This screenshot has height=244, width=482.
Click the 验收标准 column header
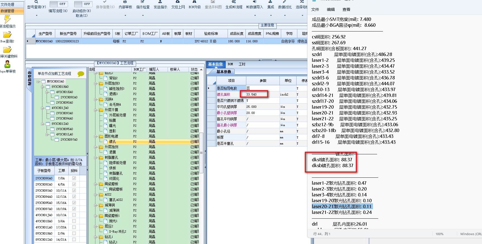[x=211, y=34]
